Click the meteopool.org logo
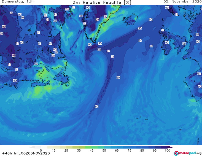 coord(188,153)
